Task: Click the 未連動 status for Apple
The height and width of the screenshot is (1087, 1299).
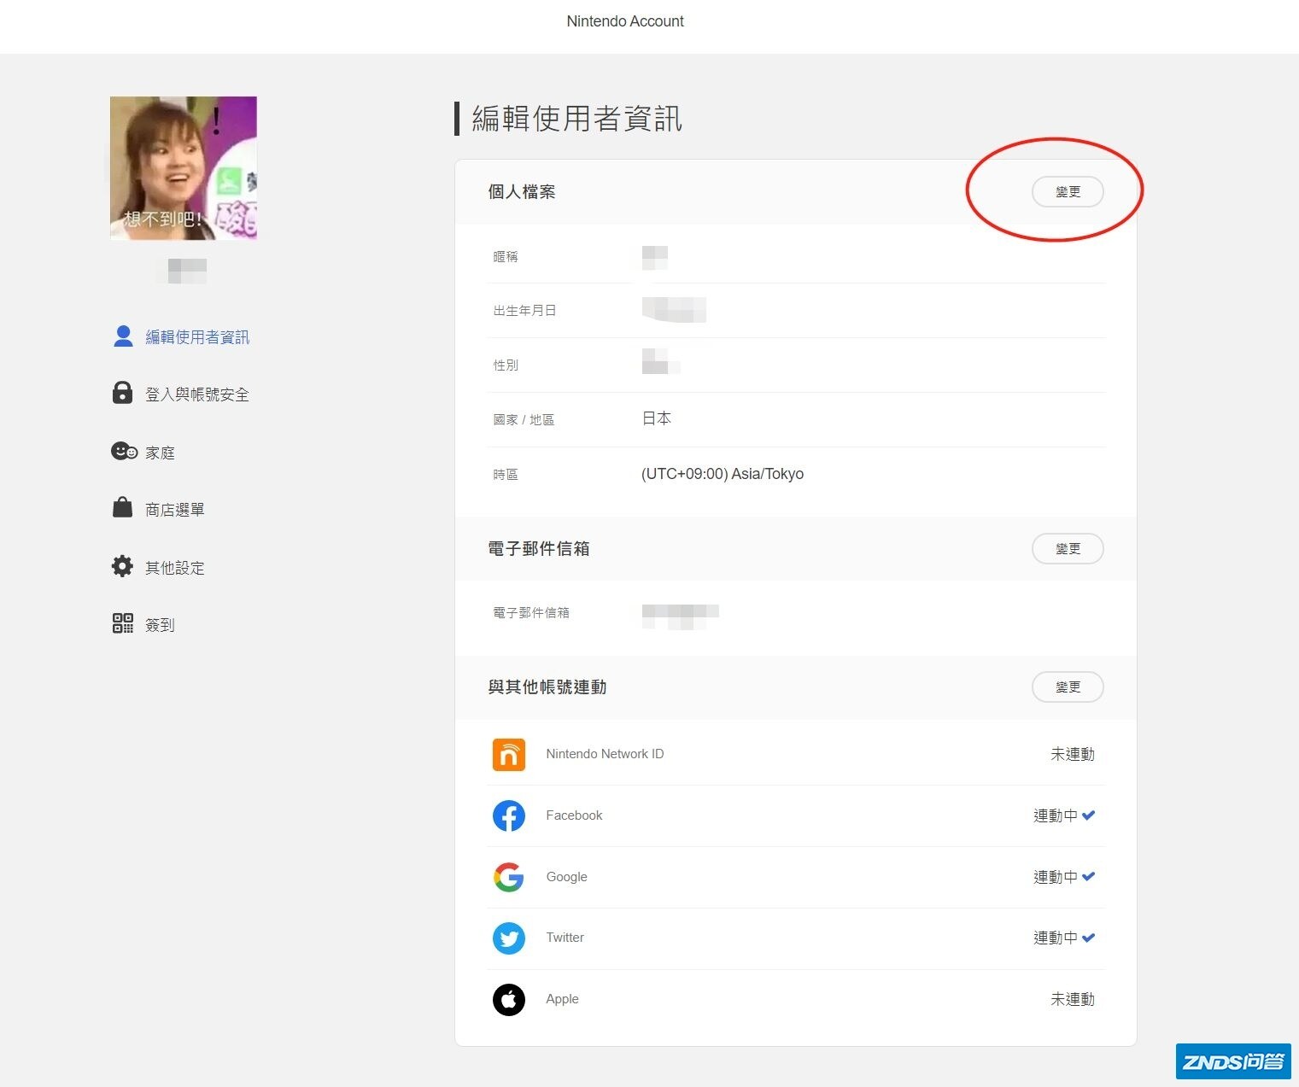Action: 1073,999
